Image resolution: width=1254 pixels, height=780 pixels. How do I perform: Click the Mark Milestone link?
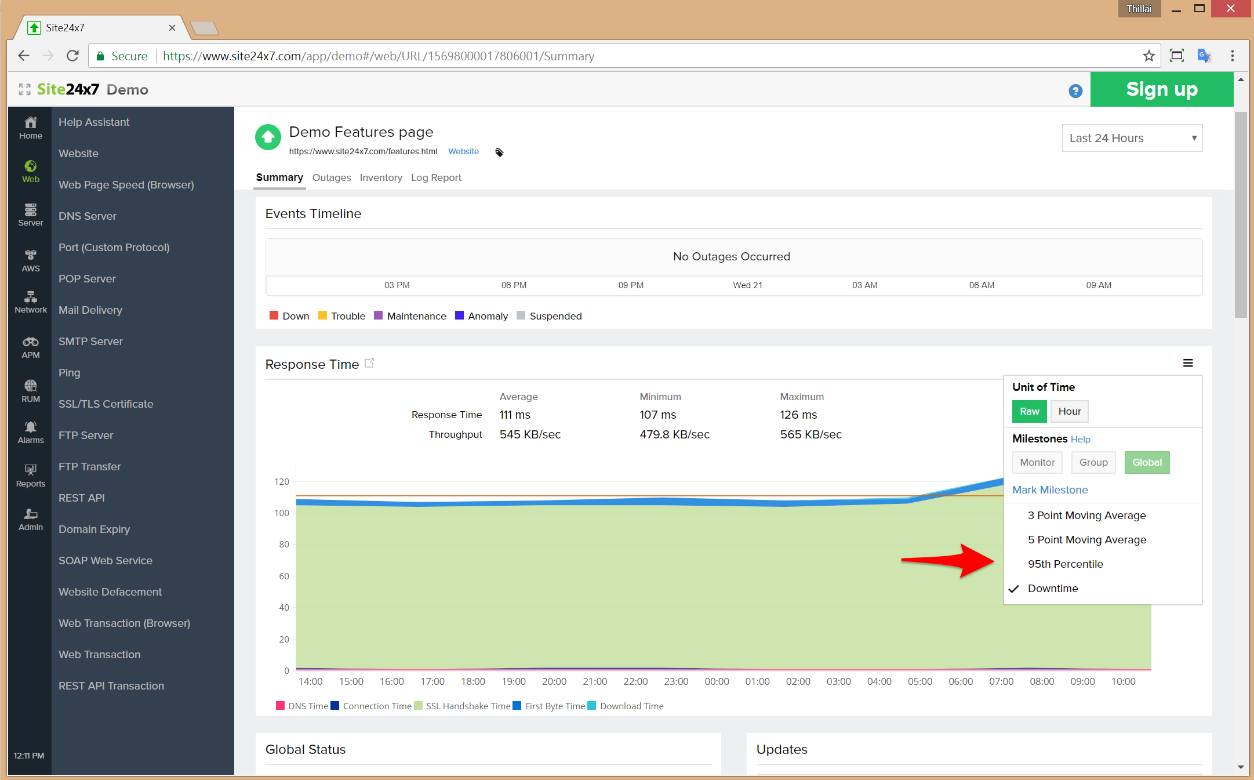(x=1049, y=490)
